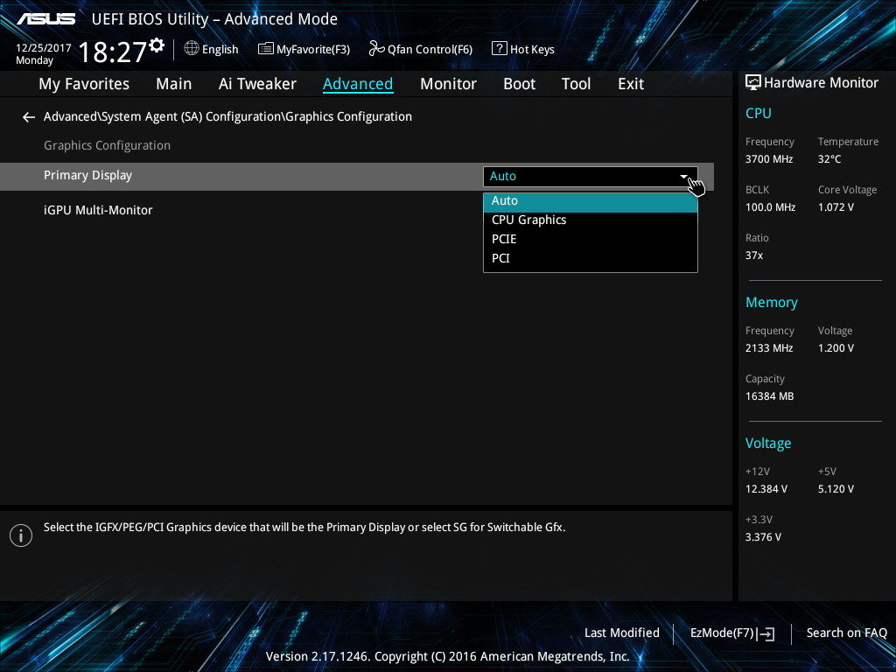Click the MyFavorite list icon
The height and width of the screenshot is (672, 896).
pyautogui.click(x=265, y=49)
